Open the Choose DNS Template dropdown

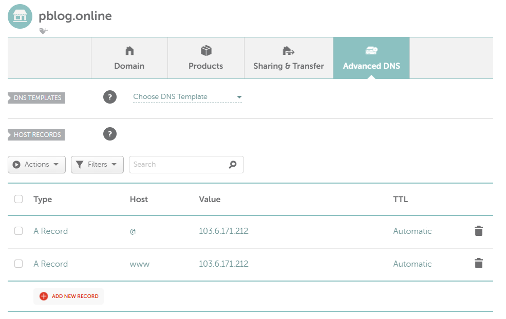coord(187,97)
